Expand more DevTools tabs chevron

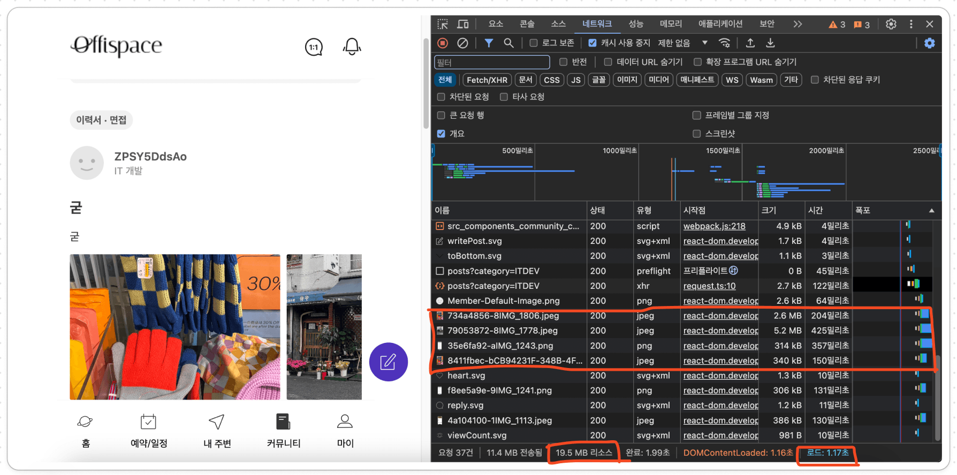click(797, 24)
